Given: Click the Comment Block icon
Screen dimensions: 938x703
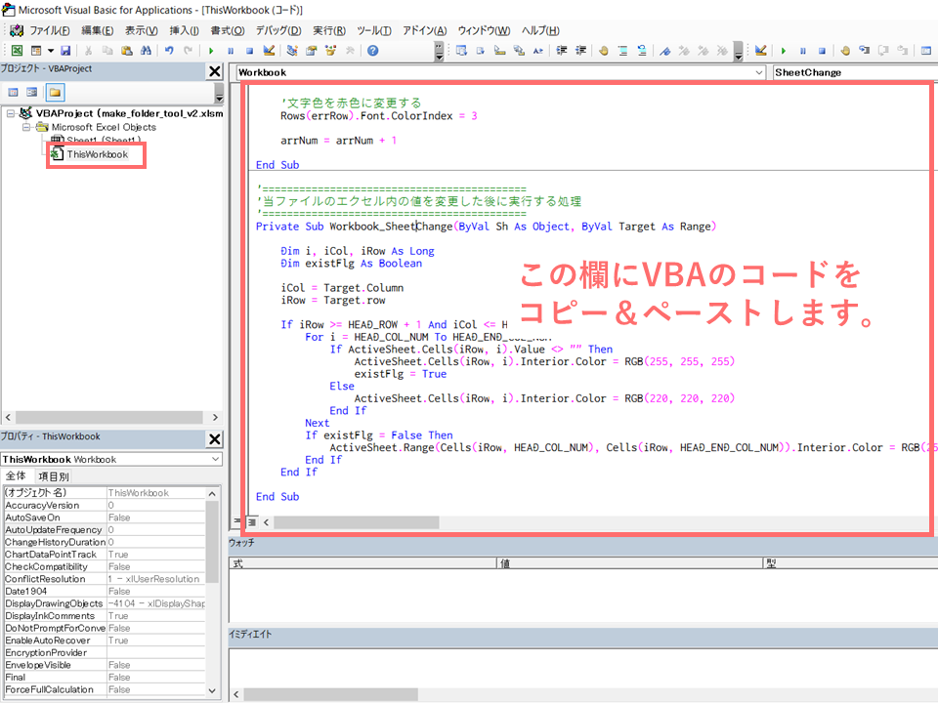Looking at the screenshot, I should coord(622,51).
